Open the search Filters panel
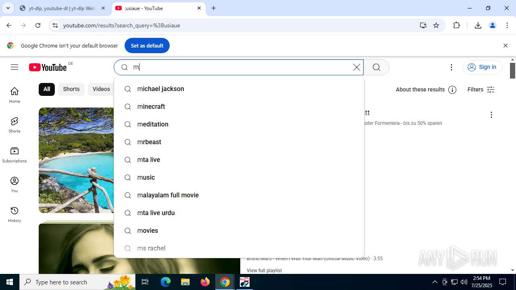Screen dimensions: 516x290 (481, 89)
